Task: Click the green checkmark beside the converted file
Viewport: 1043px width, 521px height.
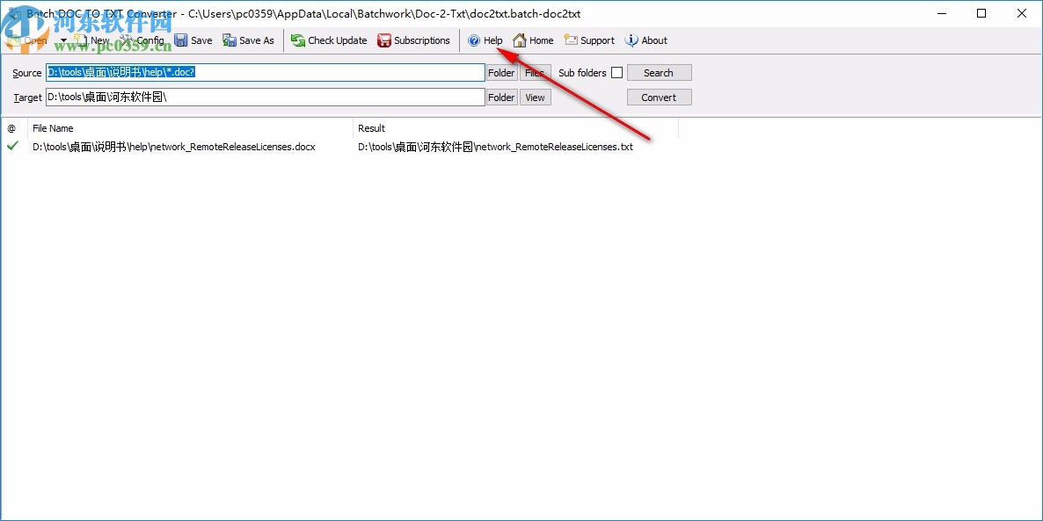Action: pyautogui.click(x=12, y=147)
